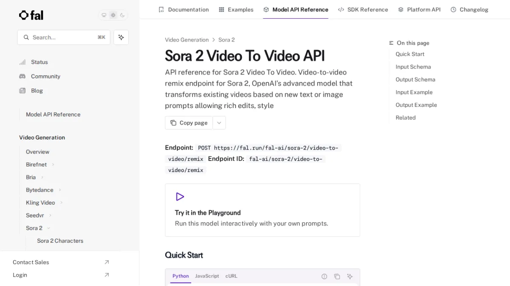Open Community link in sidebar

pos(45,76)
